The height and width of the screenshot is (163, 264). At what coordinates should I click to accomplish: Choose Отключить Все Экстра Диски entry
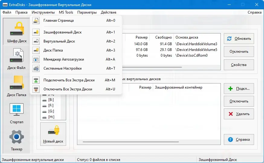pos(76,89)
